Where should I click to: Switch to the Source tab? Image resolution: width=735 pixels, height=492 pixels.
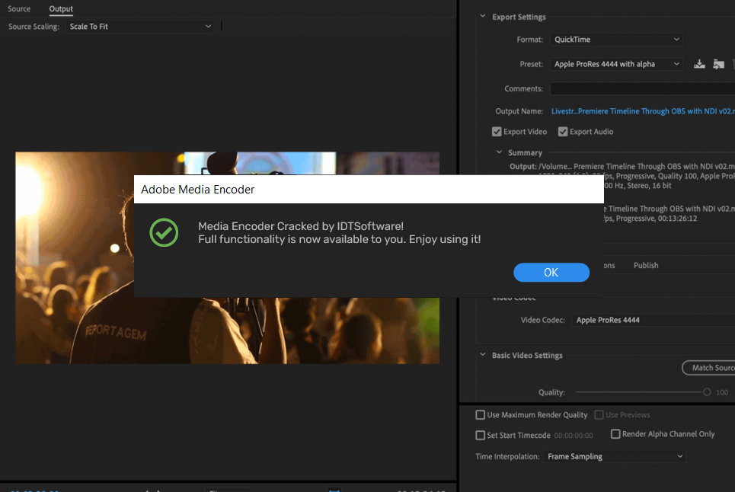[x=19, y=9]
